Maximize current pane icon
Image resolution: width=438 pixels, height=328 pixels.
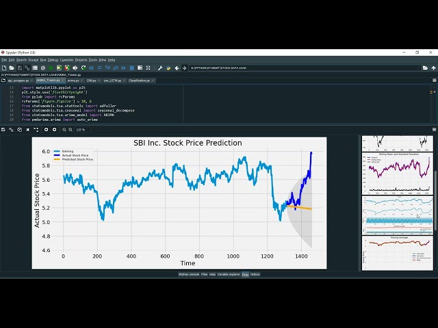coord(140,68)
